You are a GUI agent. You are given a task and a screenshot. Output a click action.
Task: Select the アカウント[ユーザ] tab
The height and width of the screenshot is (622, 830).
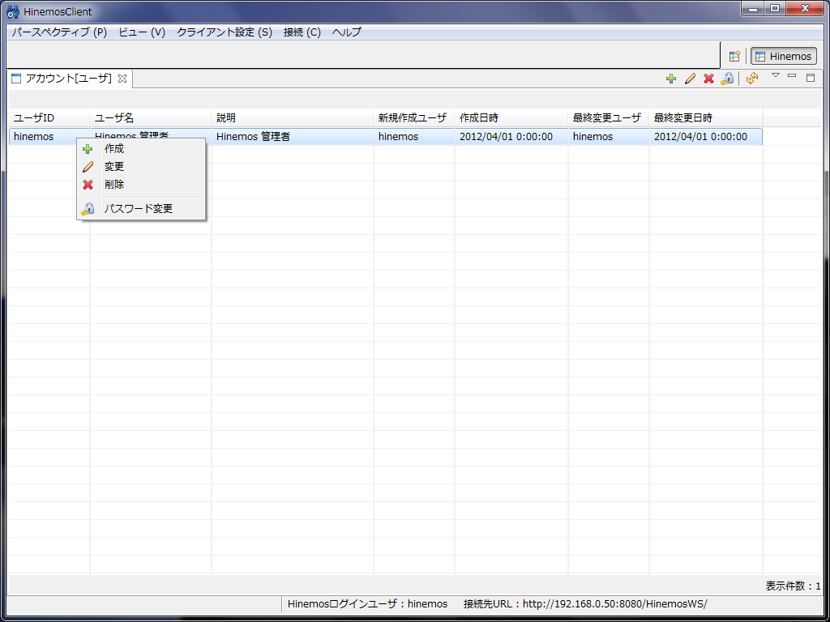point(69,79)
